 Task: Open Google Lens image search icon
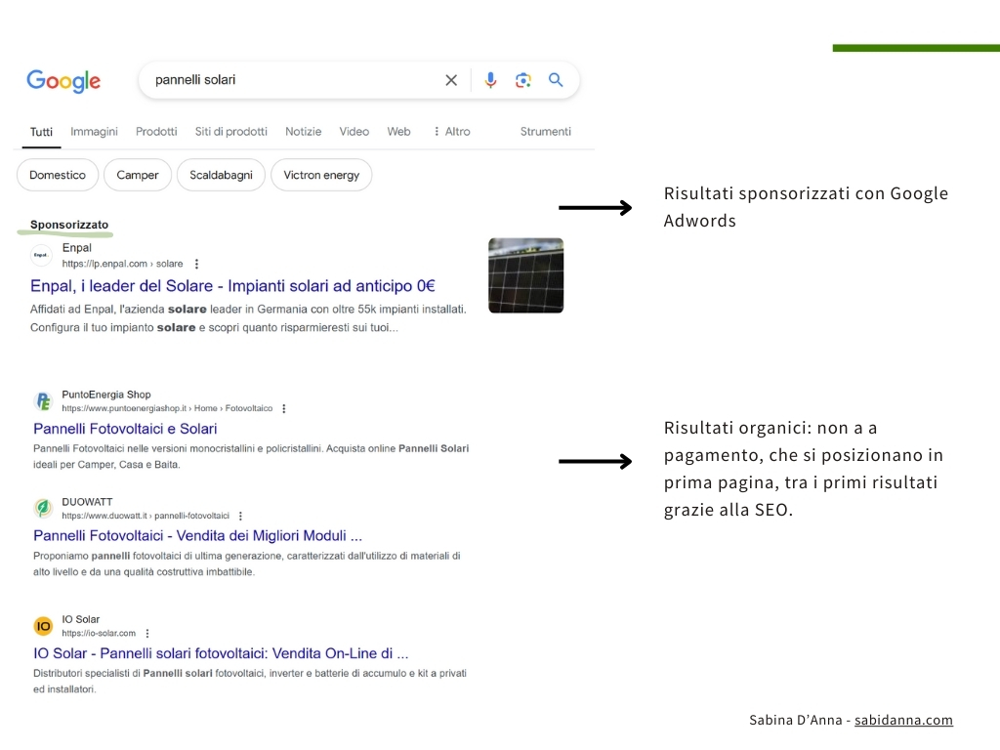[523, 80]
